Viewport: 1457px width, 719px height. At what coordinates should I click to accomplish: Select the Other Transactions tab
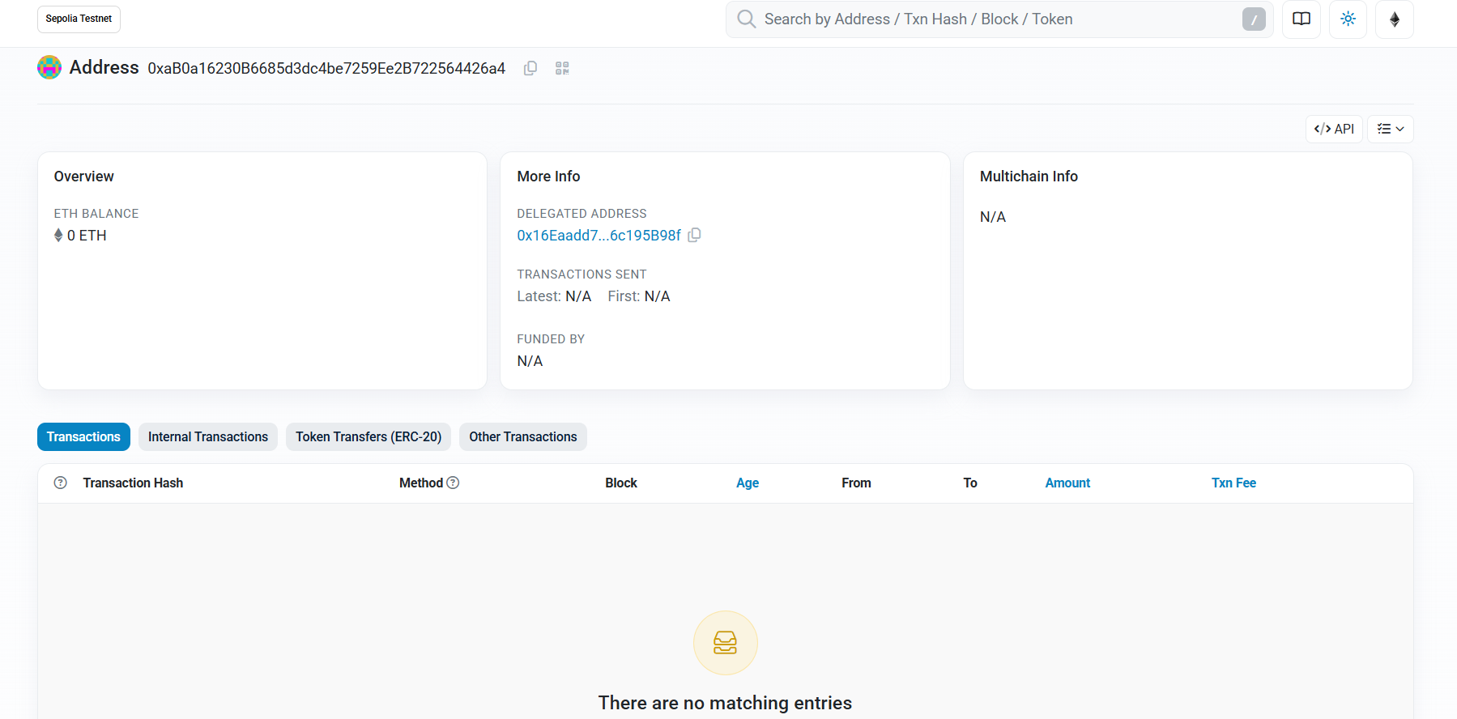[522, 437]
